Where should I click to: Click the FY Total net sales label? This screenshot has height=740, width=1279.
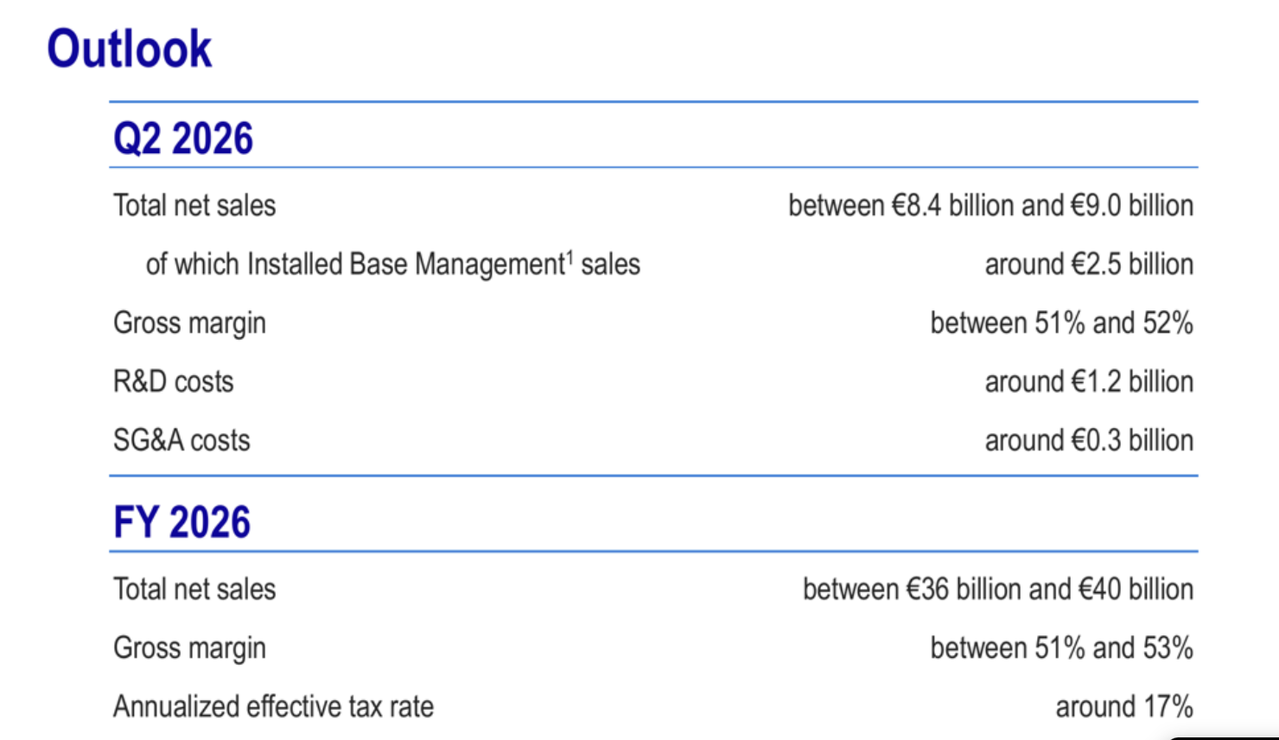pyautogui.click(x=194, y=590)
